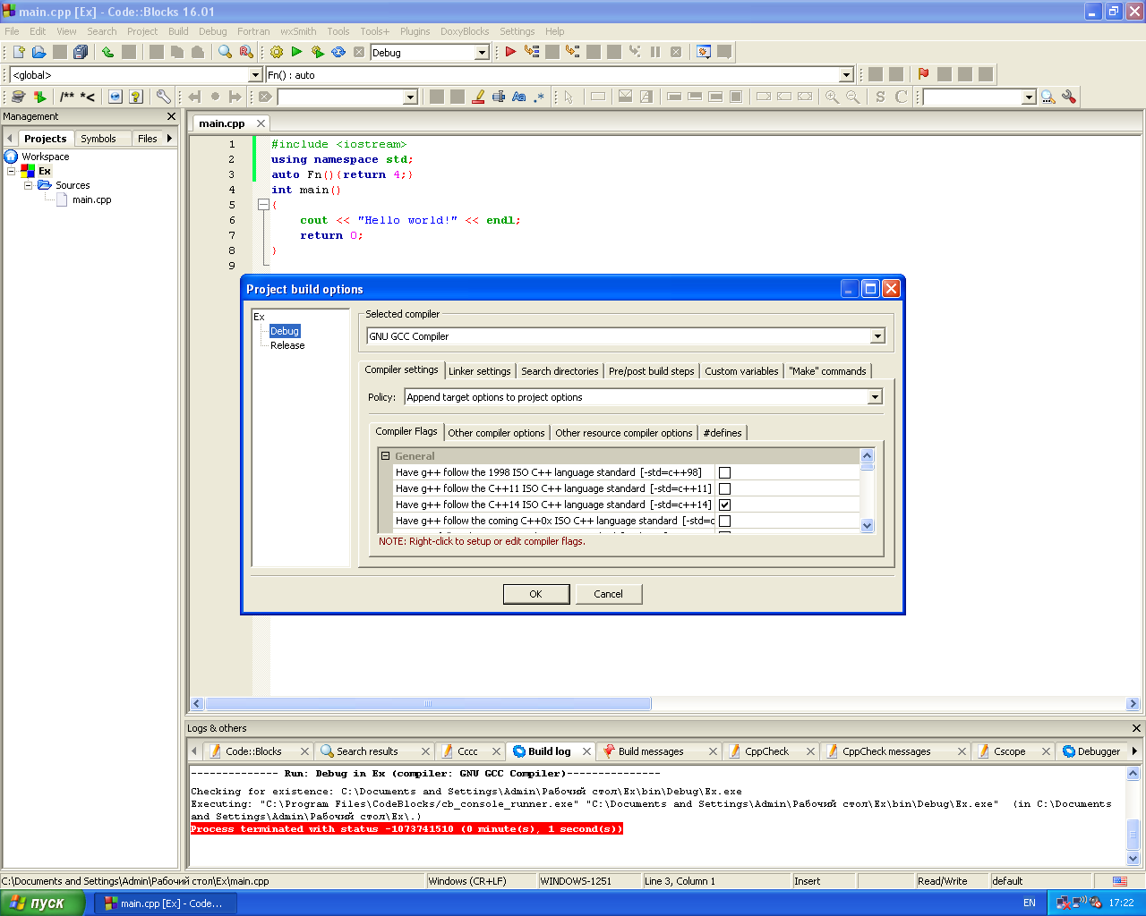
Task: Open the Other compiler options tab
Action: (496, 433)
